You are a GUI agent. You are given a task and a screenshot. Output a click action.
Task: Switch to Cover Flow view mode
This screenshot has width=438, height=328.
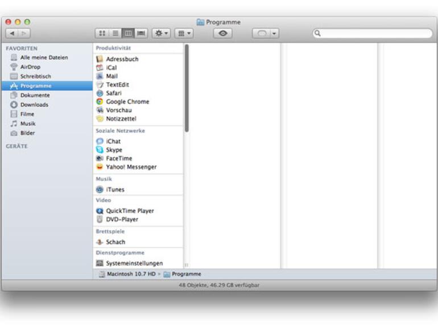[x=141, y=33]
